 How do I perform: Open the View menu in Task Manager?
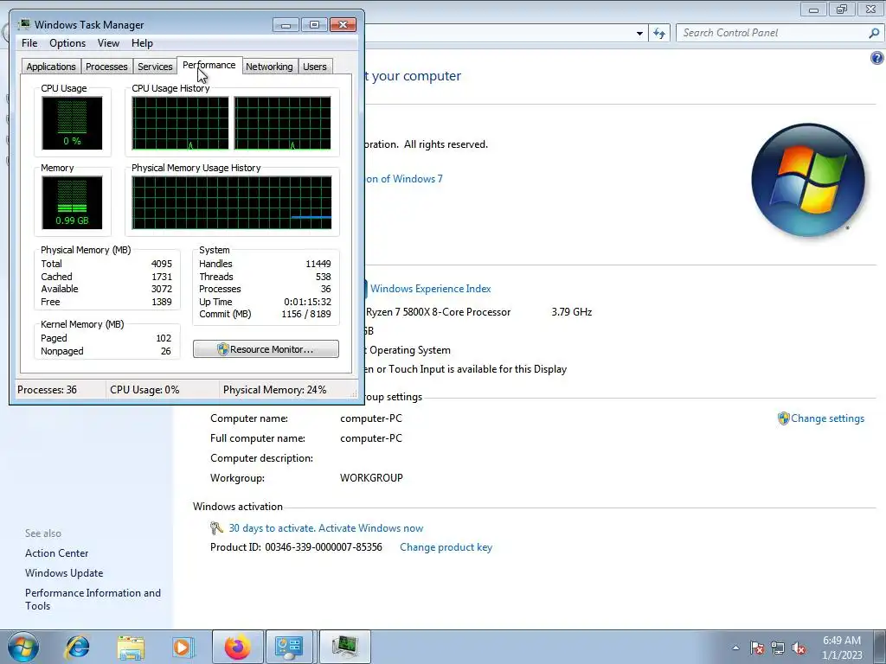108,43
